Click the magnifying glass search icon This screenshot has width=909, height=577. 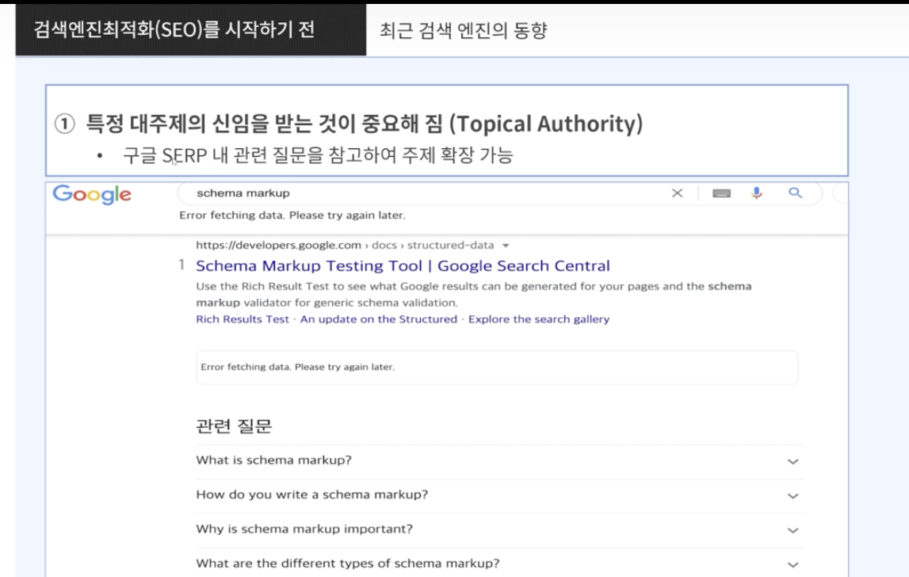[796, 193]
